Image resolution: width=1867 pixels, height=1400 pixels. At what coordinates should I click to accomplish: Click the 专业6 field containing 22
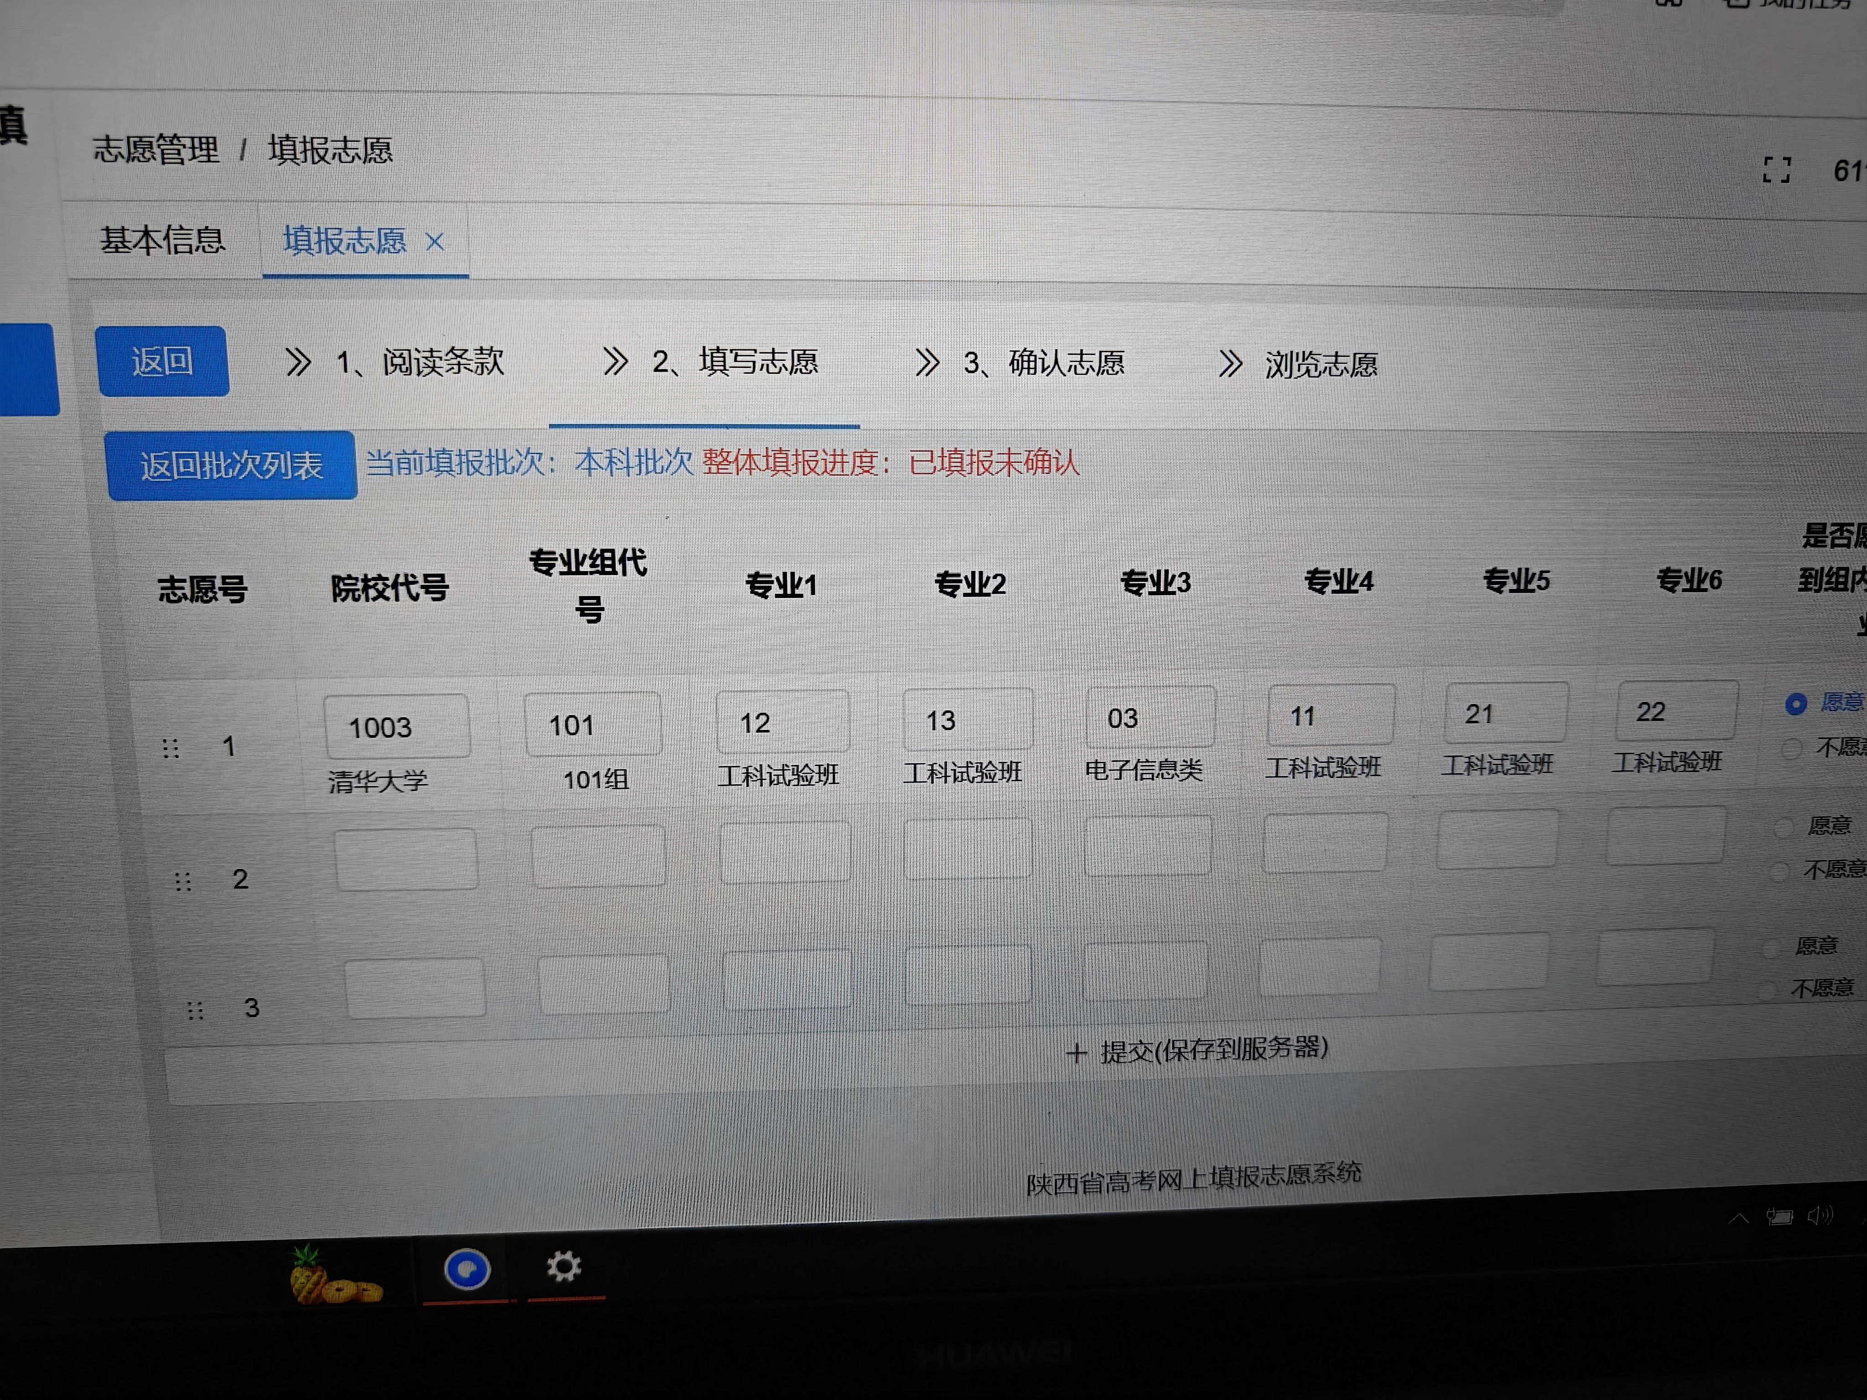tap(1676, 710)
